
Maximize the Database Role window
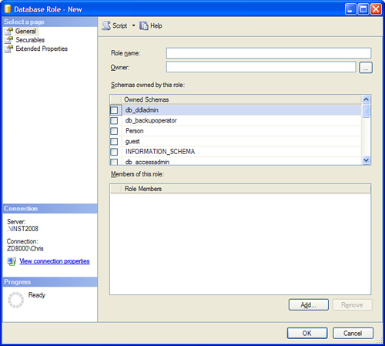click(363, 9)
